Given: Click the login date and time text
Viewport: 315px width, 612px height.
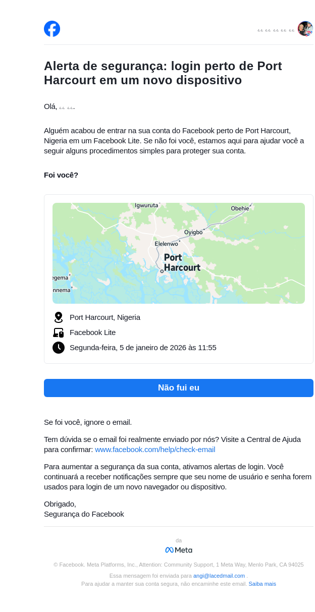Looking at the screenshot, I should [143, 348].
